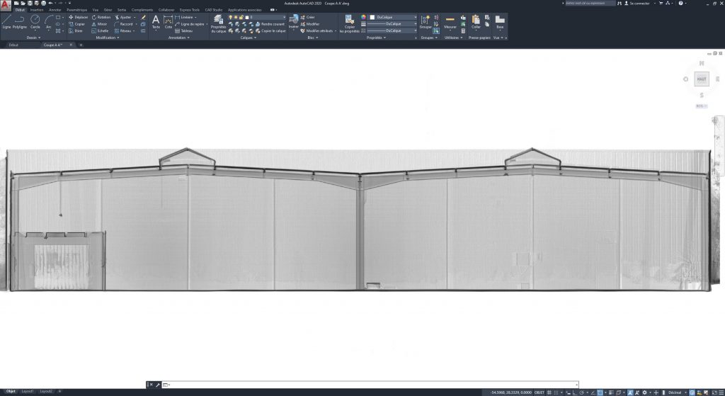Click the Déplacer command
The height and width of the screenshot is (396, 725).
click(x=78, y=17)
